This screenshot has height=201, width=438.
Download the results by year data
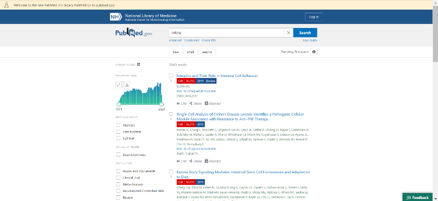coord(127,85)
